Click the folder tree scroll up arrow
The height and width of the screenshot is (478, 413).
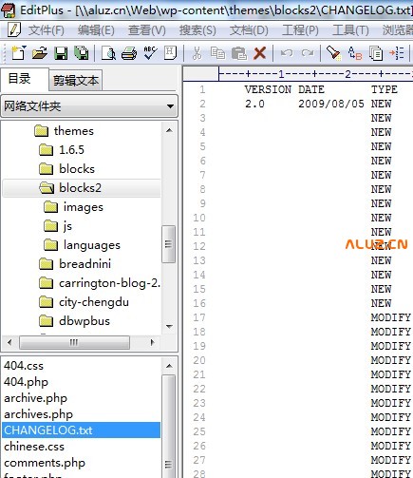pyautogui.click(x=169, y=130)
